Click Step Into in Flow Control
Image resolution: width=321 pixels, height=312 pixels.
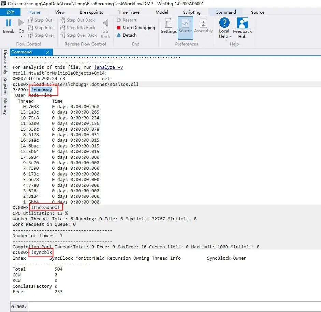40,27
